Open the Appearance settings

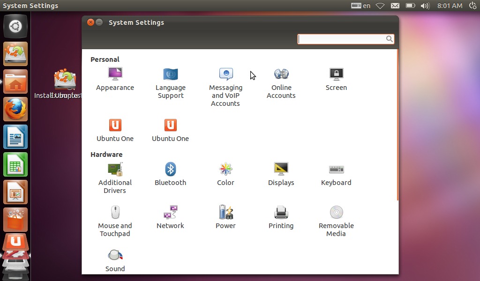(115, 79)
